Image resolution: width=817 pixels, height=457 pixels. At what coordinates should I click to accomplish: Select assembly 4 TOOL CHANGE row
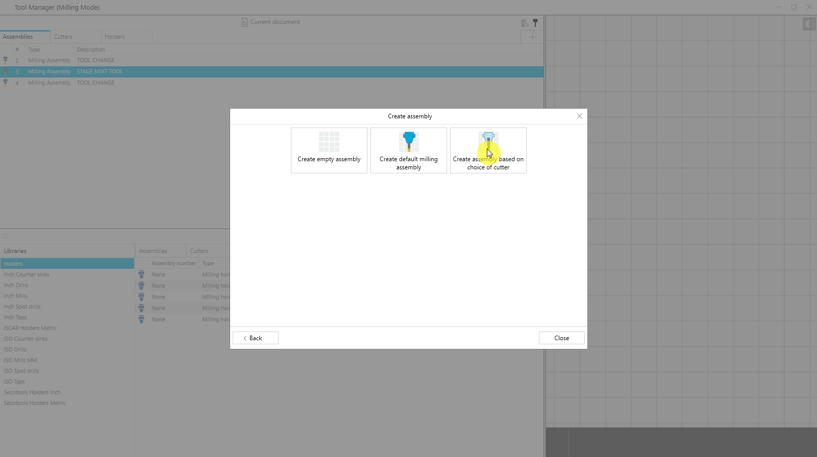96,83
